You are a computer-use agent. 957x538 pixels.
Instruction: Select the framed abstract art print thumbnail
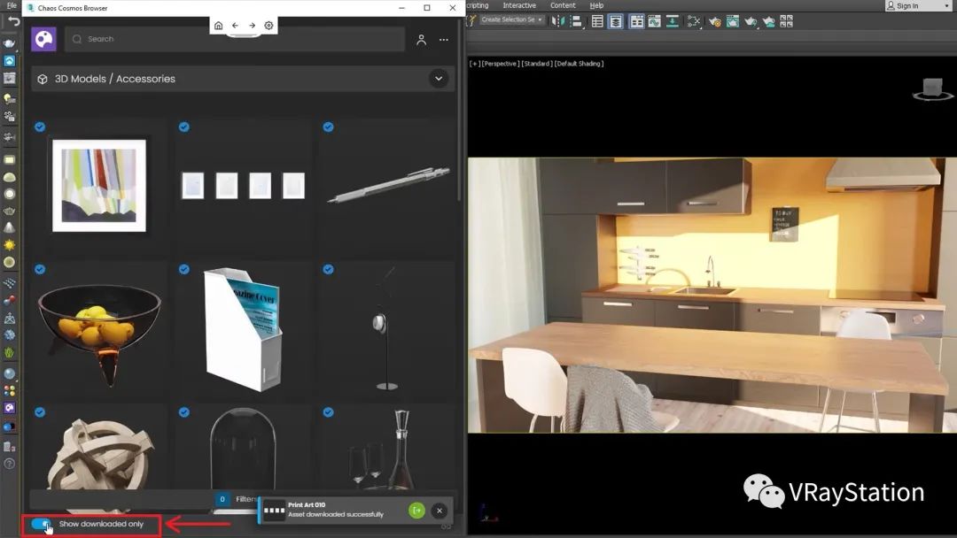point(99,185)
